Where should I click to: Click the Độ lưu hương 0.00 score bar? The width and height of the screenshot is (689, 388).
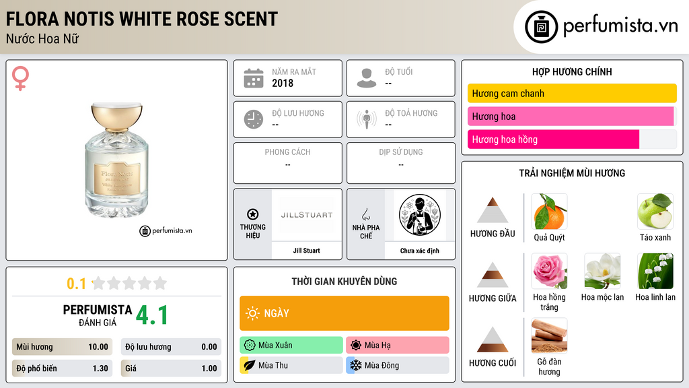coord(171,347)
